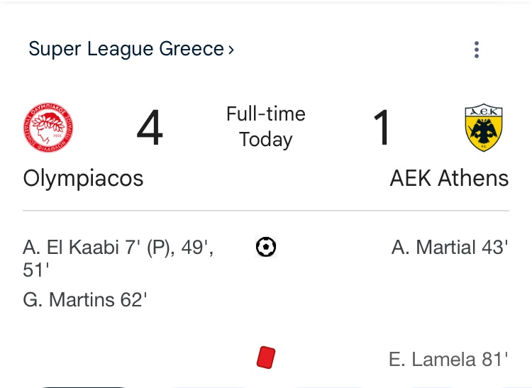Click the Full-time match status label
The width and height of the screenshot is (532, 388).
pyautogui.click(x=266, y=113)
